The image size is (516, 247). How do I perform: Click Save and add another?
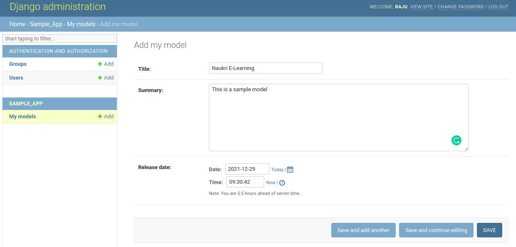(363, 230)
